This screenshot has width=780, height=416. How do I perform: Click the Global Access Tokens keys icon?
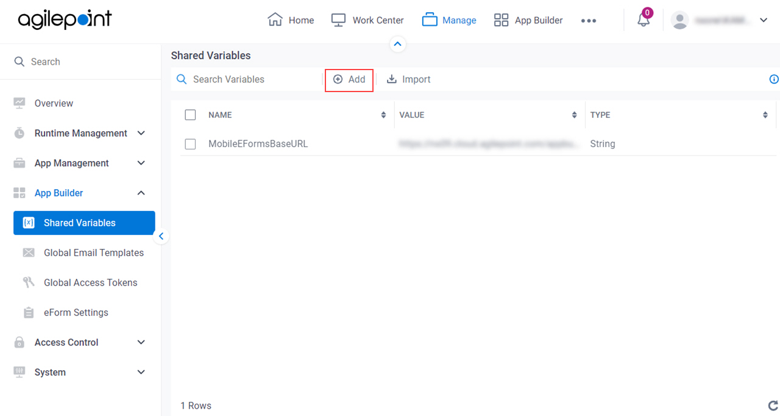[x=29, y=282]
